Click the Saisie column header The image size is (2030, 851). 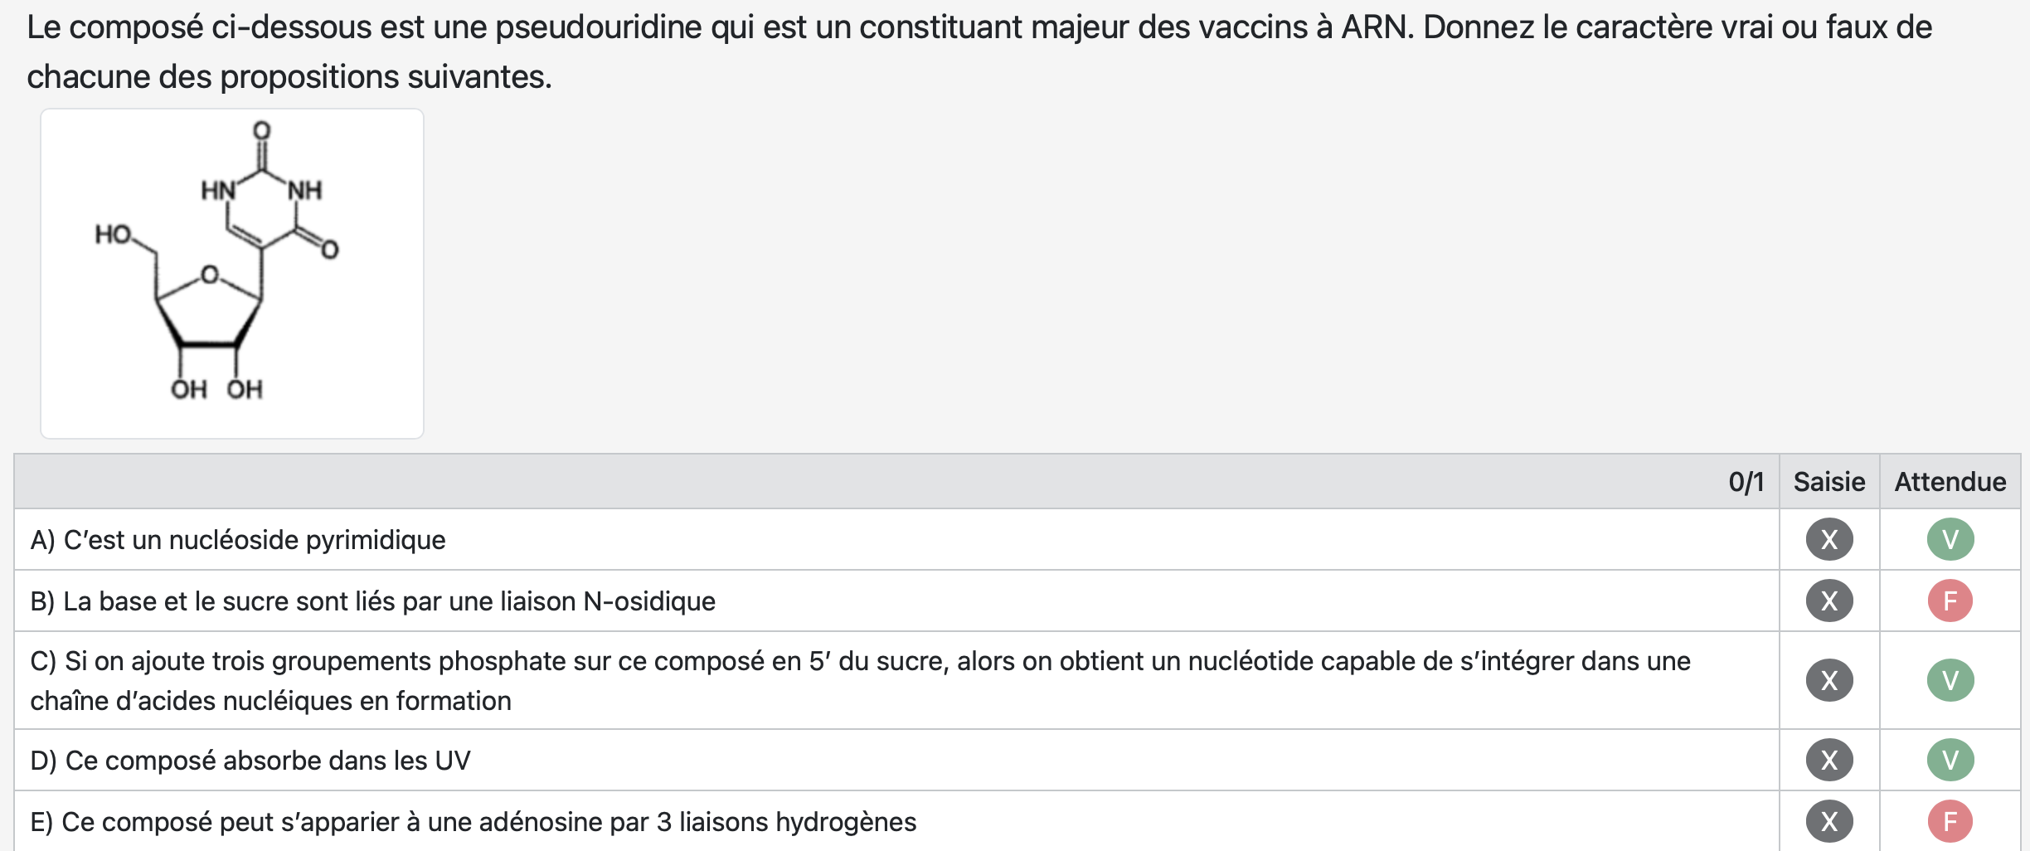tap(1829, 482)
